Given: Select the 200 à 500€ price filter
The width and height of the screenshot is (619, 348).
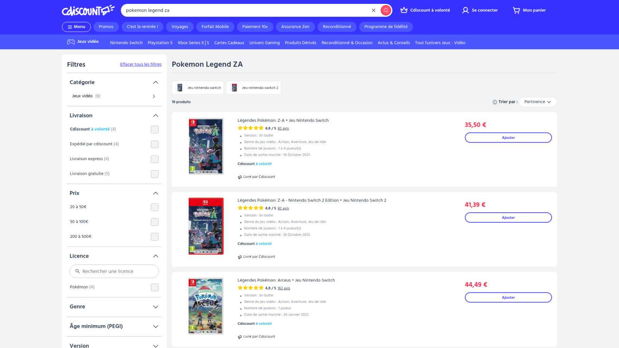Looking at the screenshot, I should click(x=155, y=237).
